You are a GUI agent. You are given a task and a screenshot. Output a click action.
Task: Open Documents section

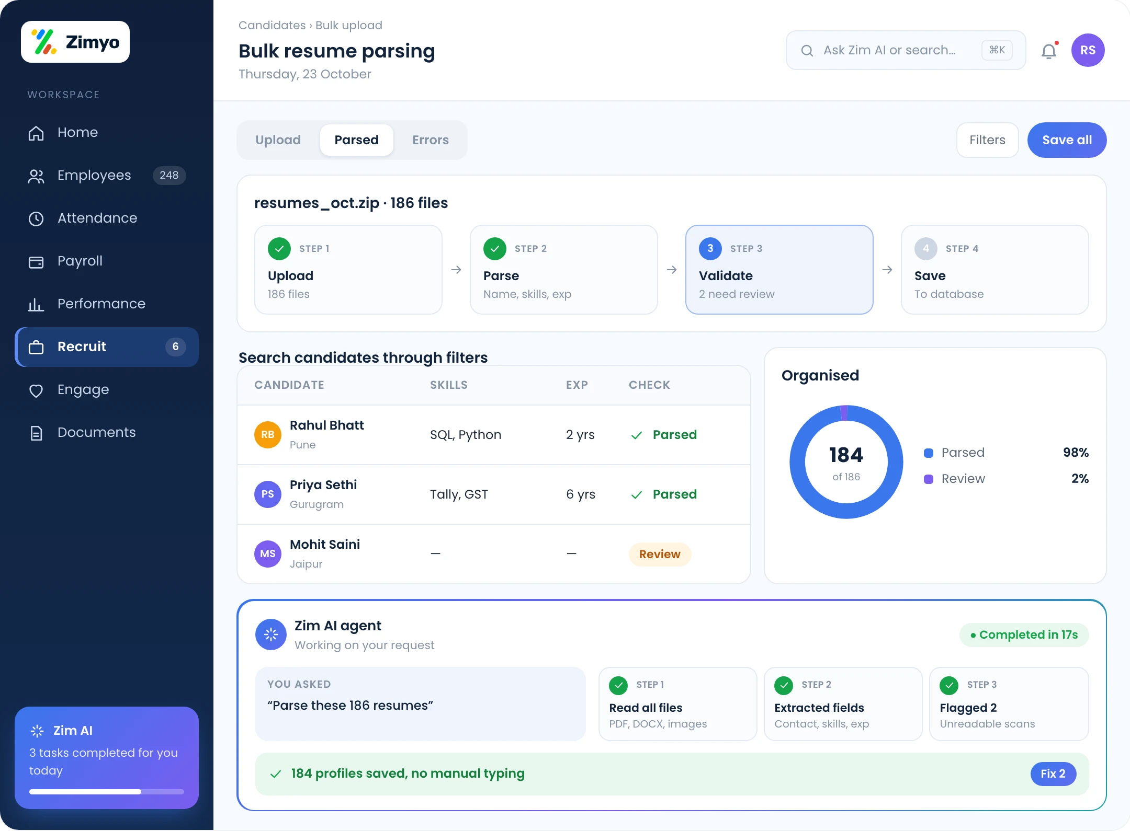coord(107,432)
